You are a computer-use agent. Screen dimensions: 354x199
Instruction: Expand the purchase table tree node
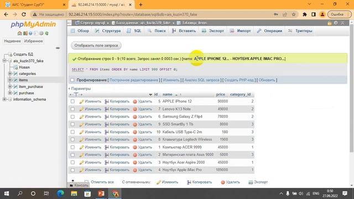10,93
